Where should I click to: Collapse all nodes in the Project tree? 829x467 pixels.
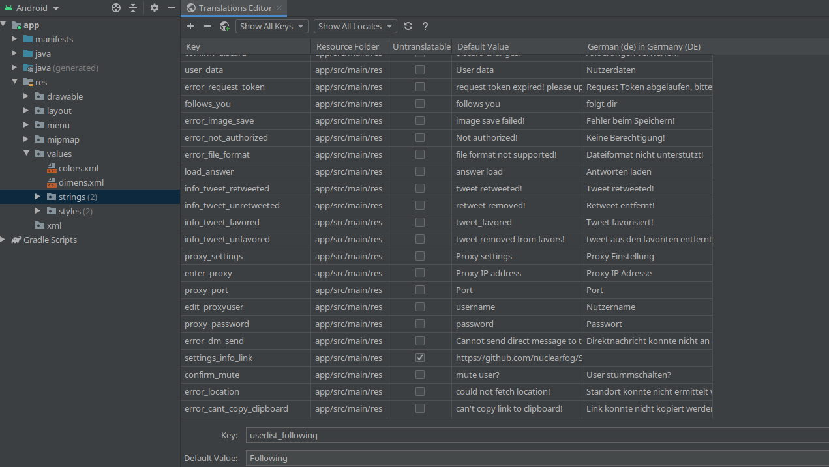[132, 8]
